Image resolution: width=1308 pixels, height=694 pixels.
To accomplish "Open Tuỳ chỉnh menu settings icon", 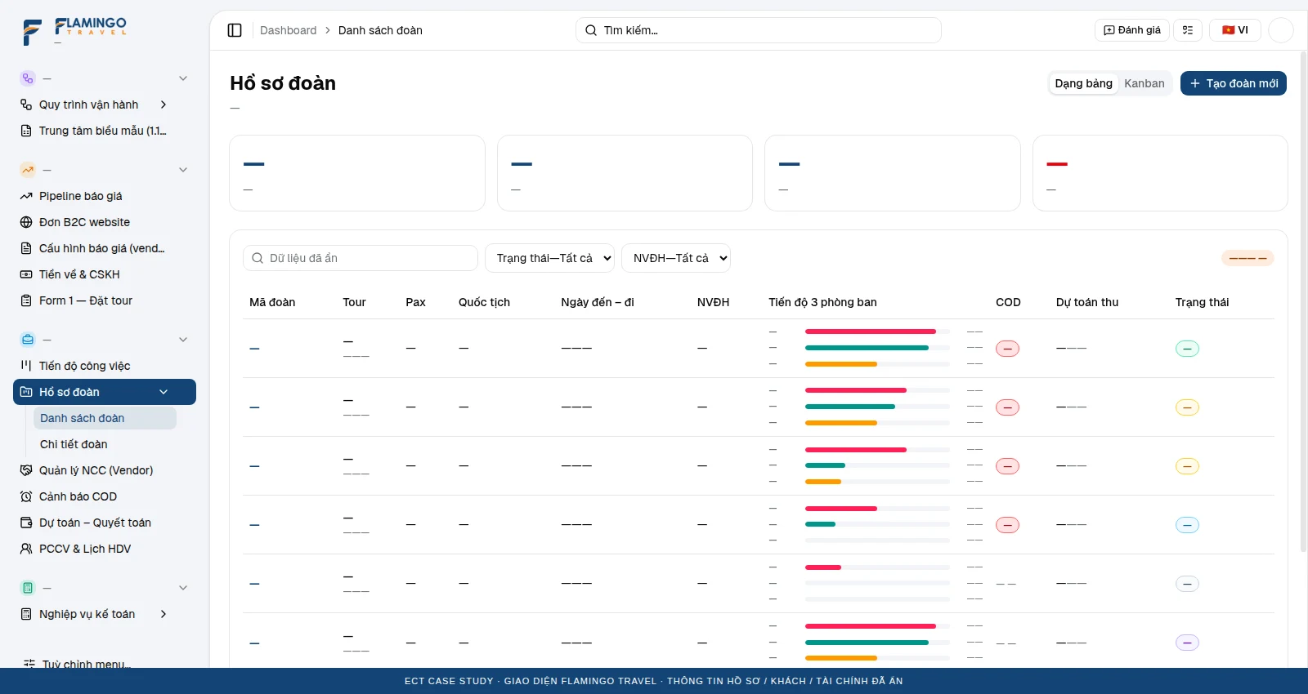I will point(29,664).
